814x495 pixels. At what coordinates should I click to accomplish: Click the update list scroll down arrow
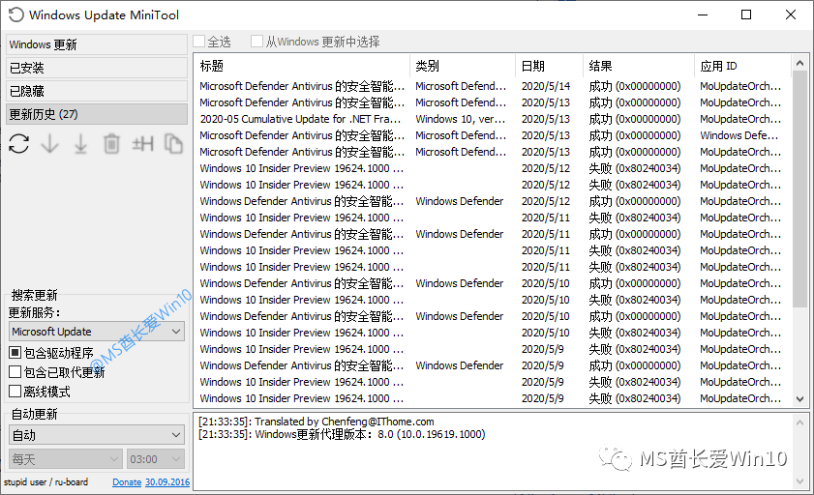pyautogui.click(x=800, y=399)
